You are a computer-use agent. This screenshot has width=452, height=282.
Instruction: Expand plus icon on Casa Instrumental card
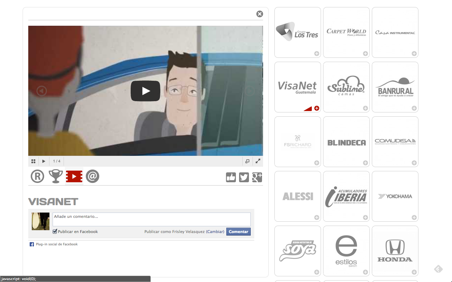point(414,54)
